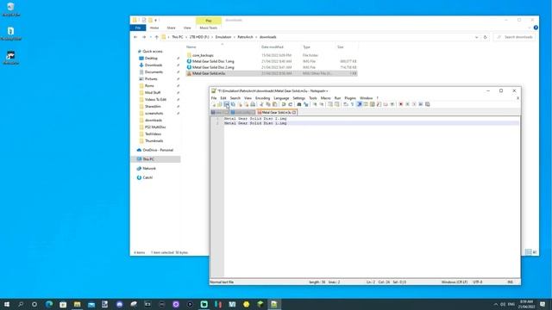The height and width of the screenshot is (310, 552).
Task: Click the Zoom In toolbar icon
Action: coord(315,104)
